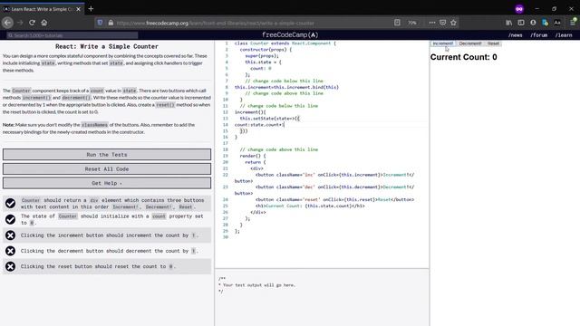
Task: Open Firefox account icon
Action: coord(533,23)
